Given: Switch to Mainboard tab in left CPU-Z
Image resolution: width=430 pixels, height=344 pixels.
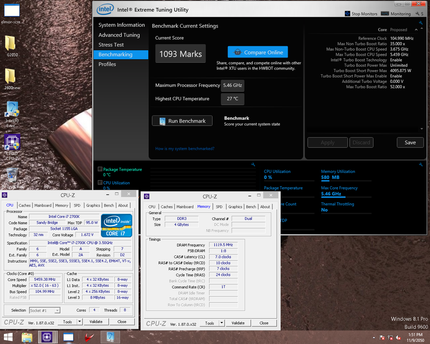Looking at the screenshot, I should pos(43,205).
